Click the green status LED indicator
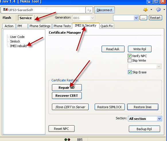Viewport: 167px width, 141px height. point(66,140)
